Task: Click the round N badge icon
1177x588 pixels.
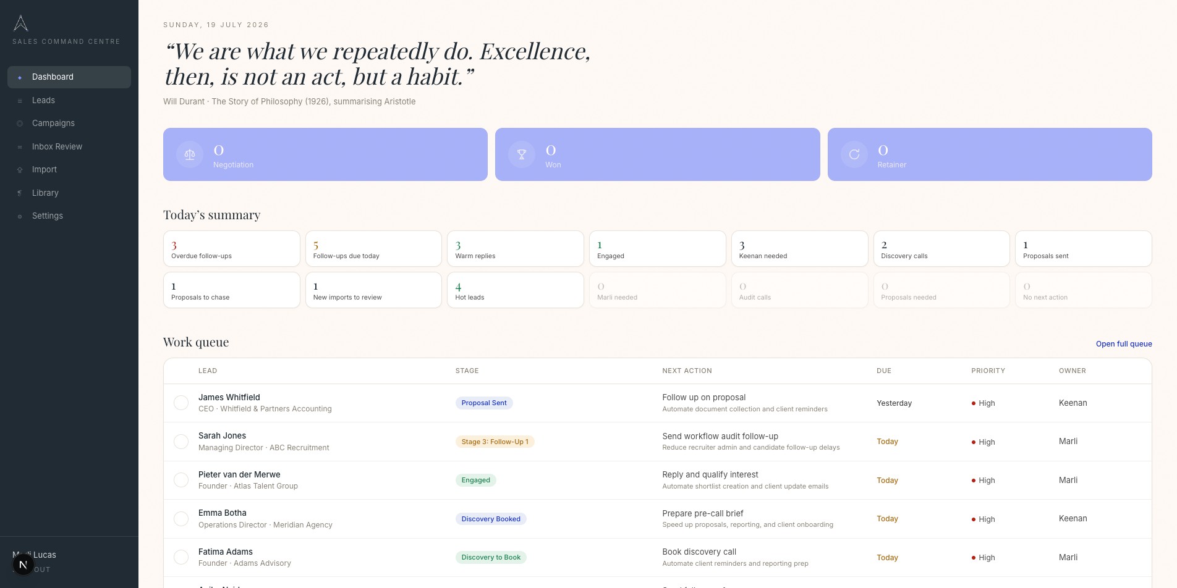Action: coord(23,565)
